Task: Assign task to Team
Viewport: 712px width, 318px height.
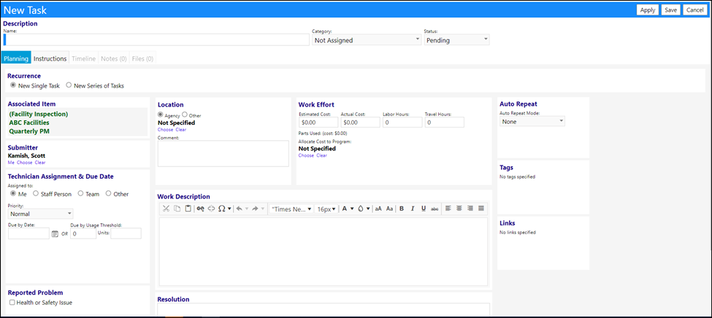Action: 81,194
